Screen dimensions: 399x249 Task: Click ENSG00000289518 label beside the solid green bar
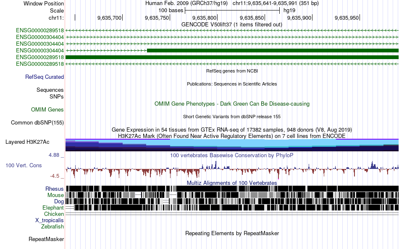coord(40,57)
